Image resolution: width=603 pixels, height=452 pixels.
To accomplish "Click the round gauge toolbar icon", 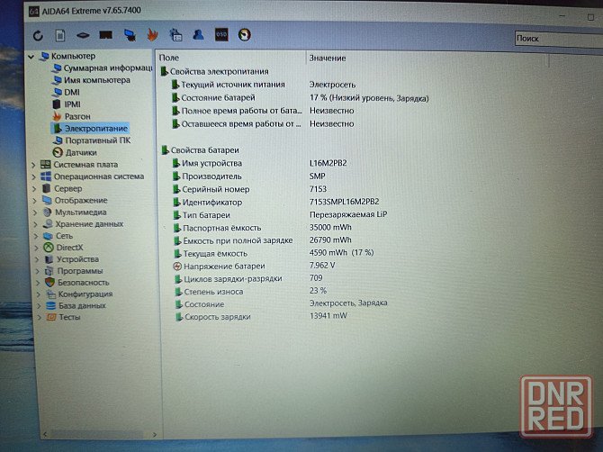I will pyautogui.click(x=245, y=35).
